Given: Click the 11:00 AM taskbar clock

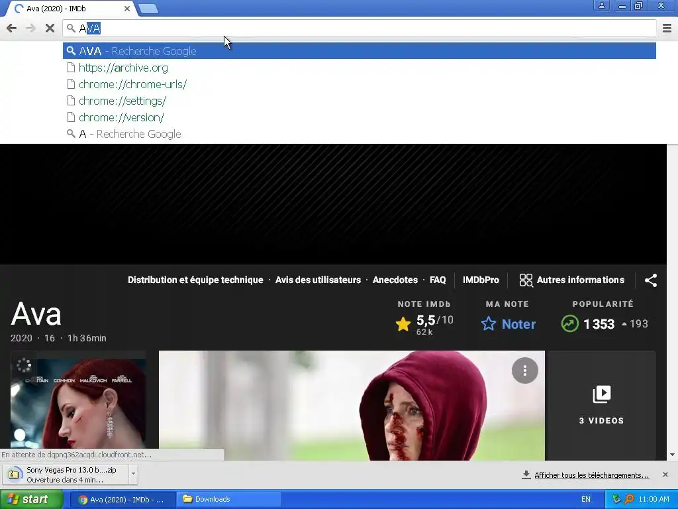Looking at the screenshot, I should point(654,500).
